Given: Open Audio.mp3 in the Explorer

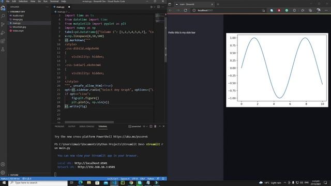Looking at the screenshot, I should click(18, 16).
